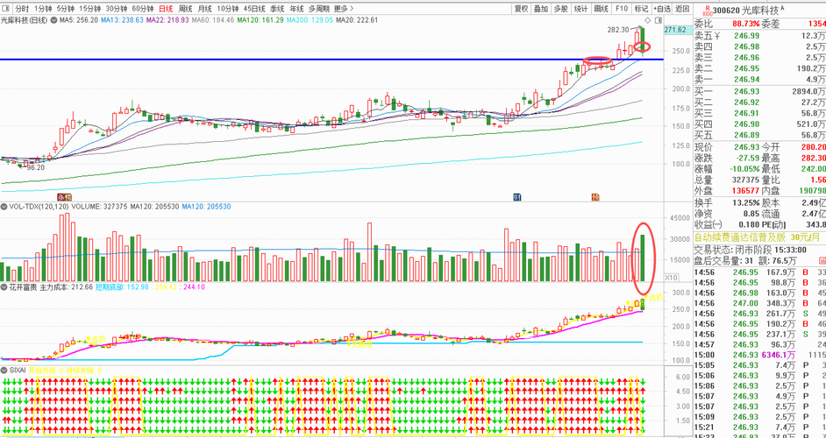Select the 45日线 period
Viewport: 826px width, 438px height.
(254, 9)
